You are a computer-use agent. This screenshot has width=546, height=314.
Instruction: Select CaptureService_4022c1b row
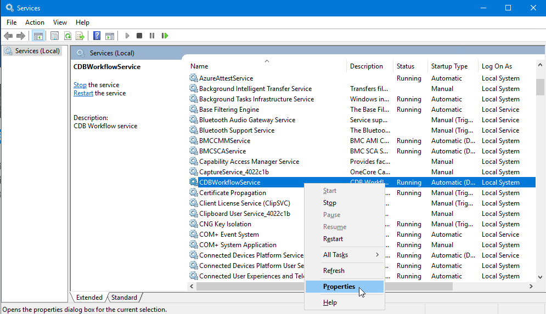point(362,172)
